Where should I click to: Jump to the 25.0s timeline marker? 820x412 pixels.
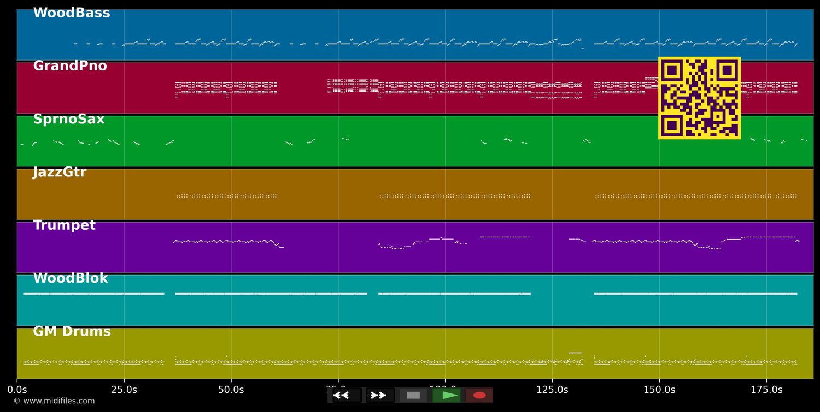click(124, 390)
